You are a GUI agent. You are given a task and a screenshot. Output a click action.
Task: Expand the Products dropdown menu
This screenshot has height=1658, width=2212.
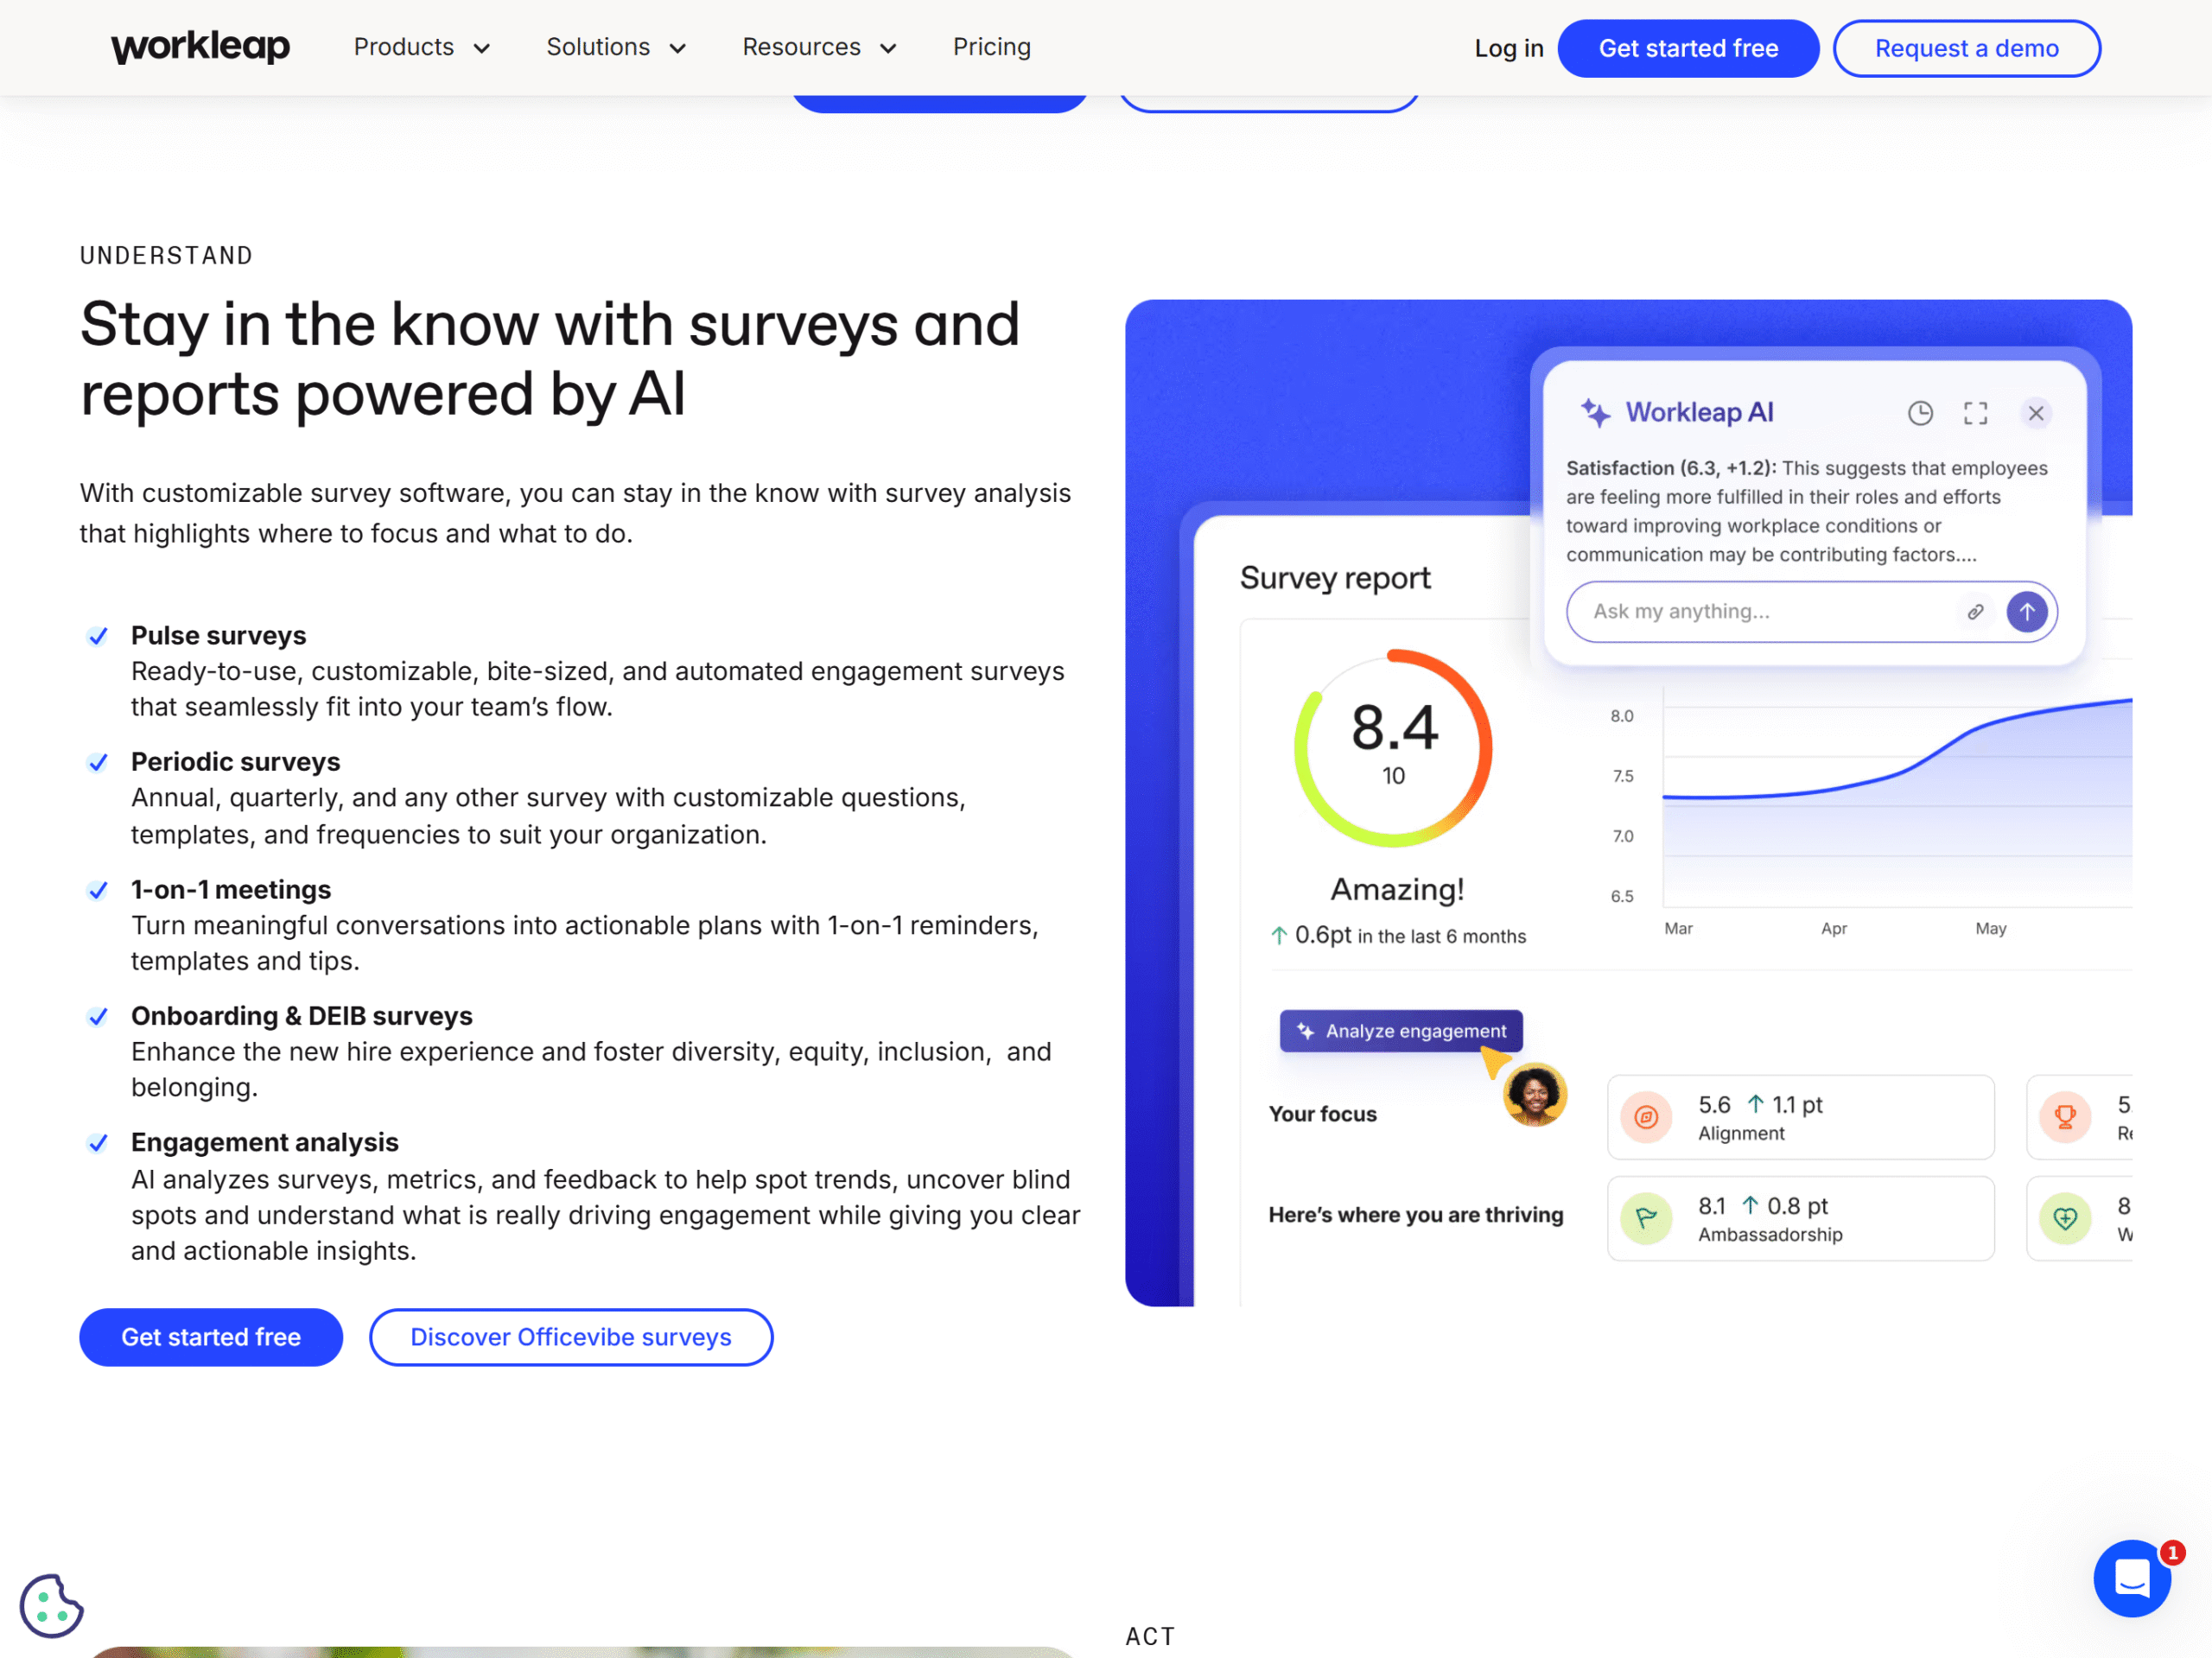(421, 47)
